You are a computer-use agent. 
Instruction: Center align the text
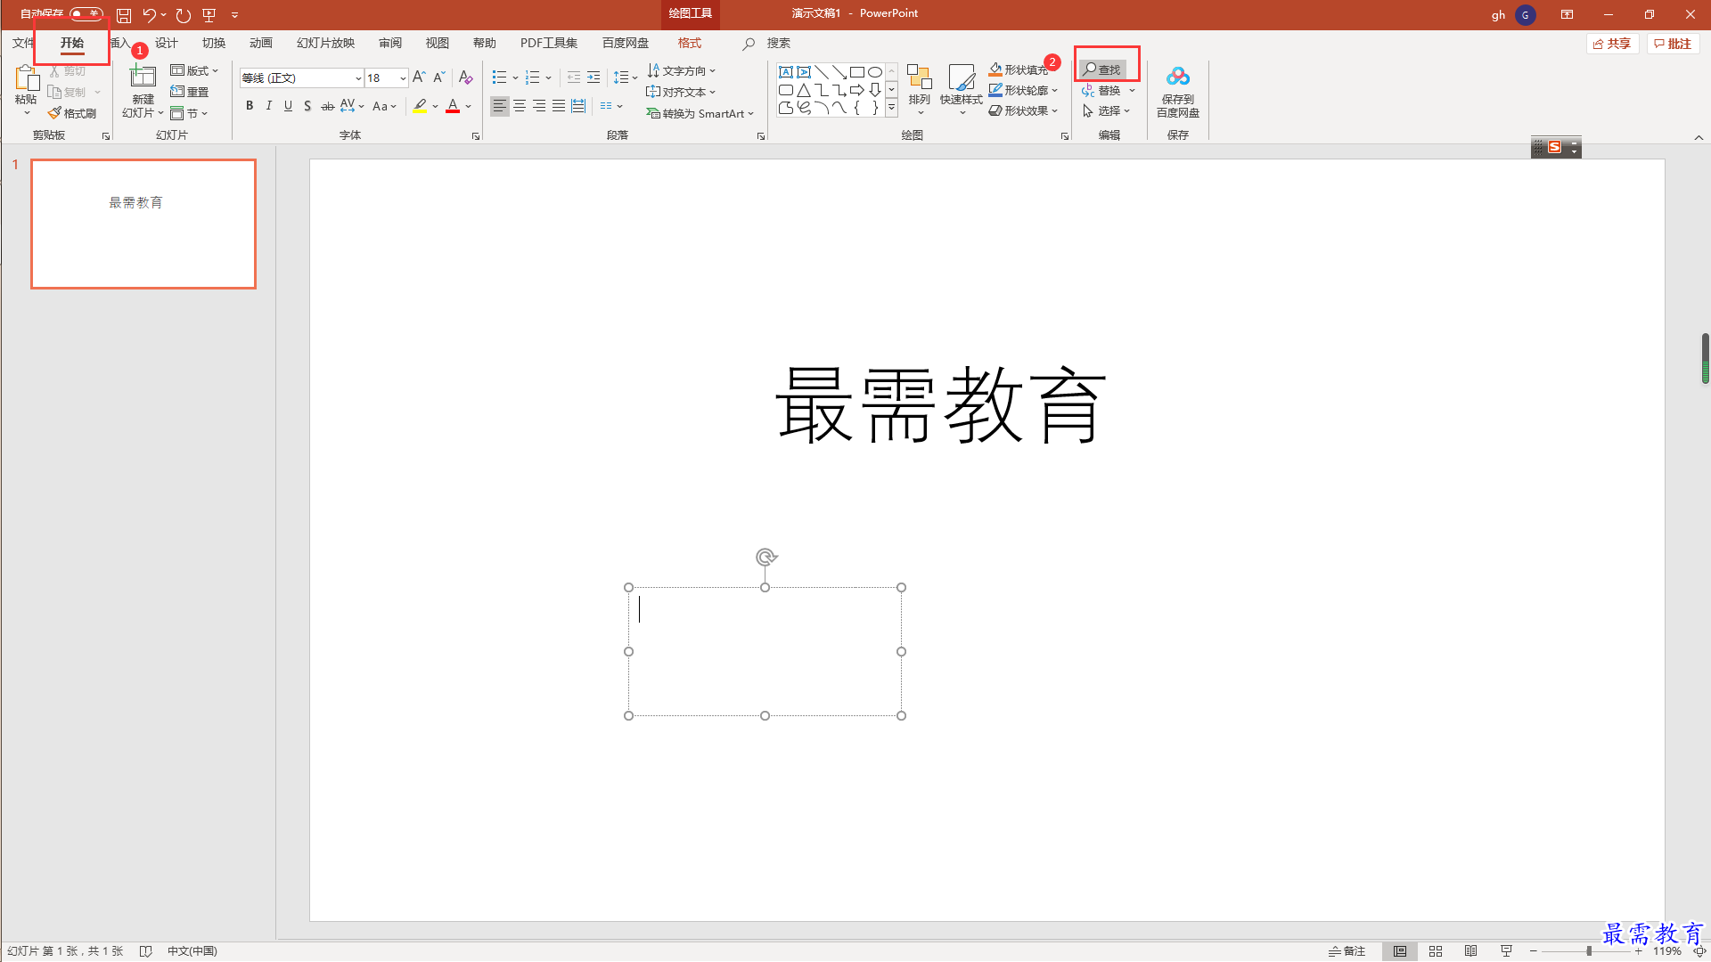tap(520, 106)
